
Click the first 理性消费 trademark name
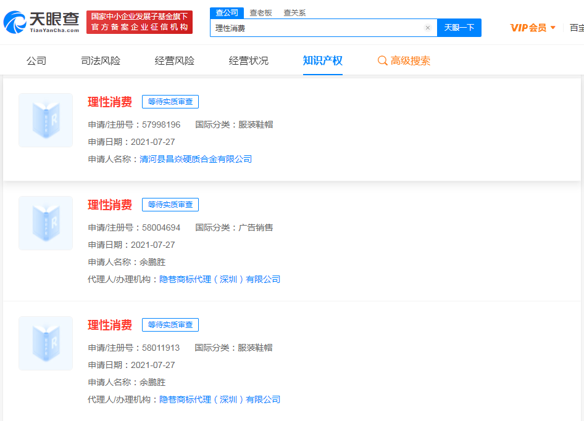tap(110, 101)
